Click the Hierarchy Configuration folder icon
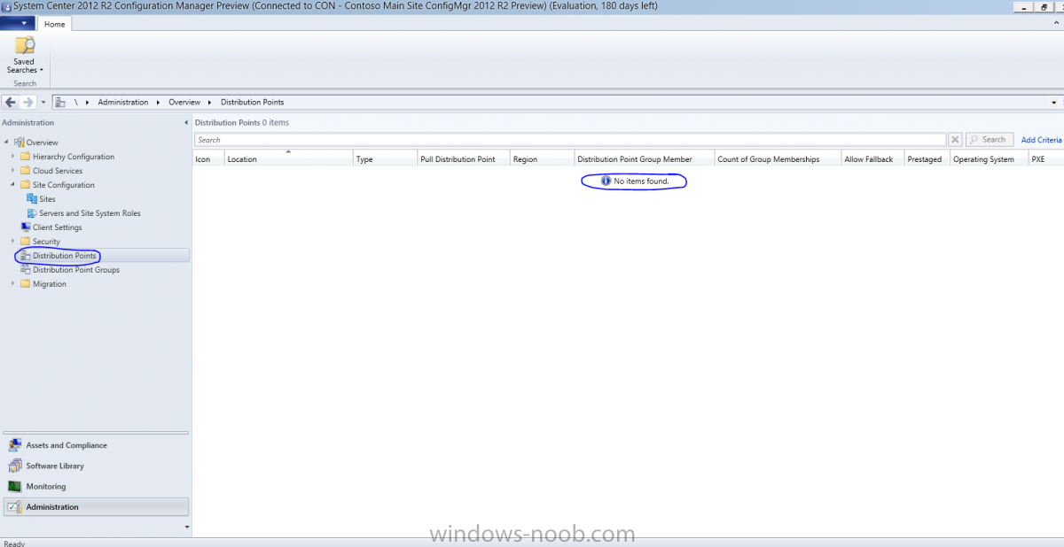 (25, 157)
